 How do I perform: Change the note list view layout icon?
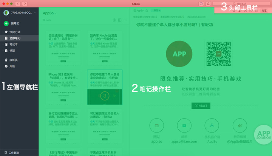(x=120, y=20)
